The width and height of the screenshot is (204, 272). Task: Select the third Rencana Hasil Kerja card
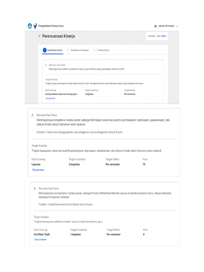(x=105, y=214)
